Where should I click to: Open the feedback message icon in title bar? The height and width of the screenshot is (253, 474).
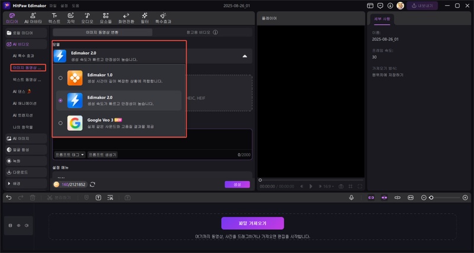point(380,6)
